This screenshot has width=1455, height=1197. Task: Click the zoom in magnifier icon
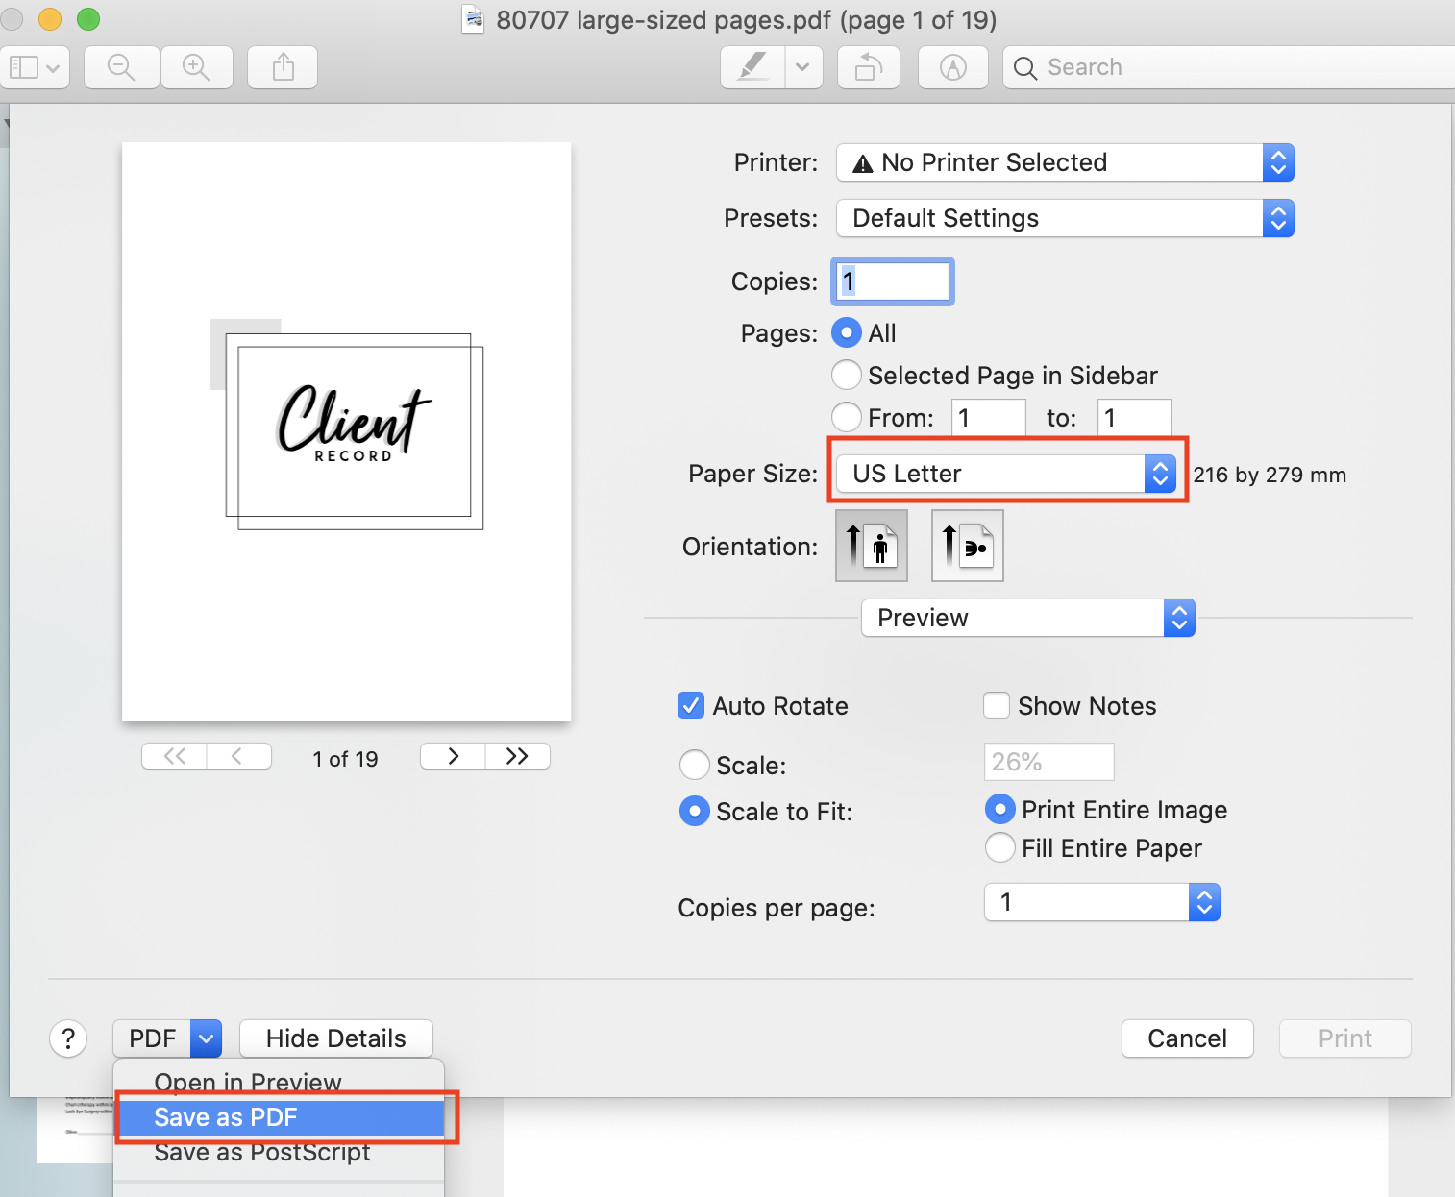[x=196, y=67]
